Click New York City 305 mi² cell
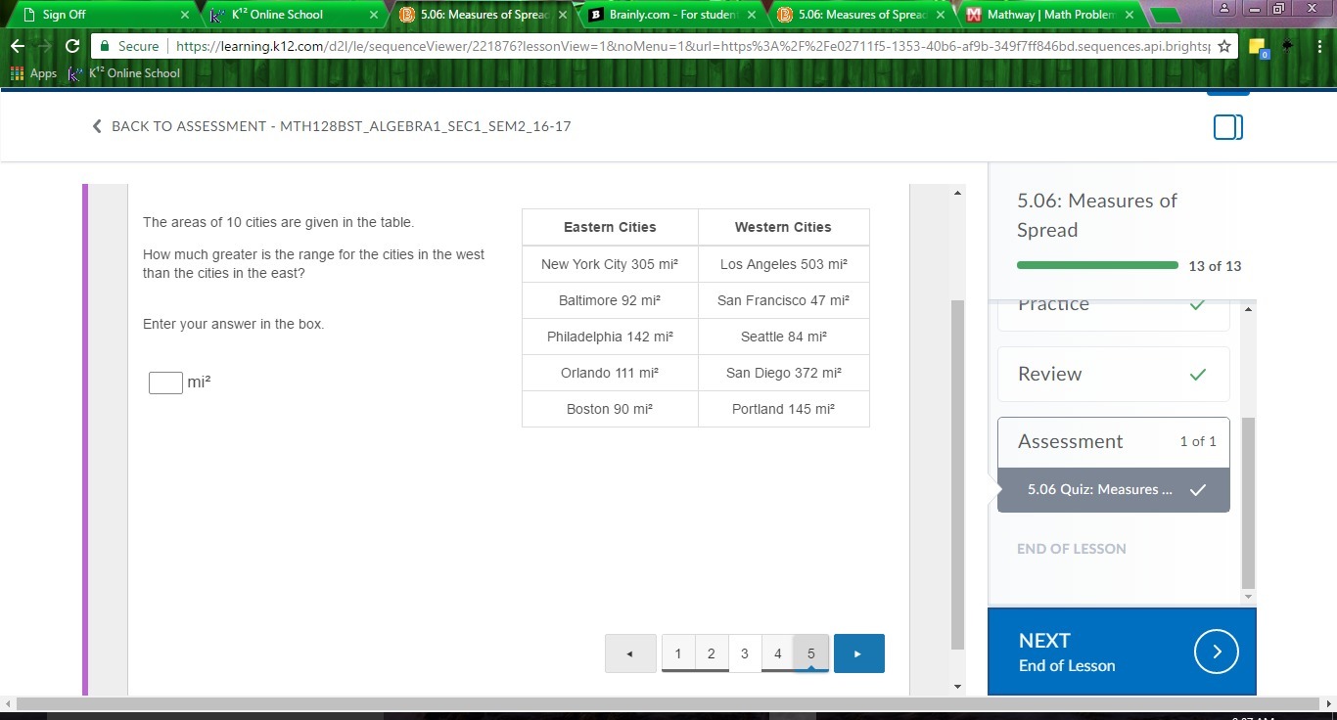 pos(610,264)
